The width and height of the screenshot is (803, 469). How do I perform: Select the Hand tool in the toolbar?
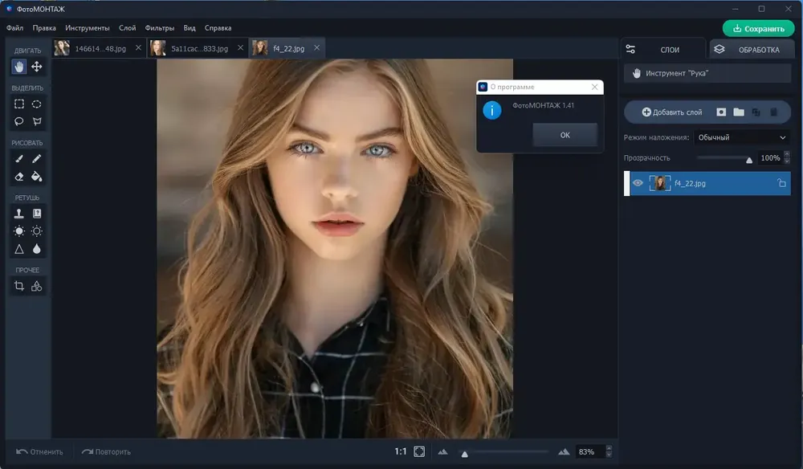click(19, 67)
